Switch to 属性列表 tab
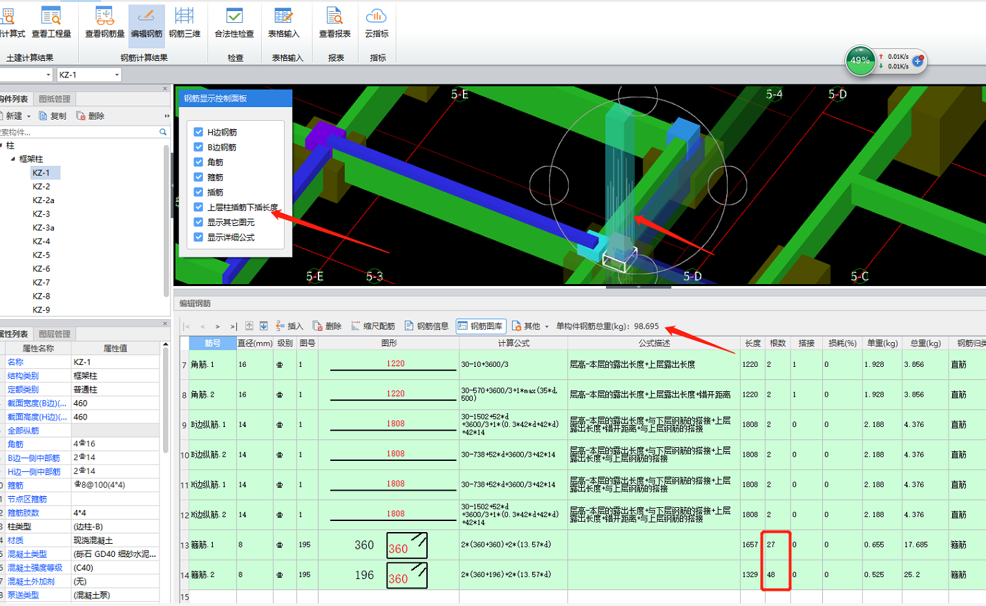The width and height of the screenshot is (986, 606). pos(15,334)
